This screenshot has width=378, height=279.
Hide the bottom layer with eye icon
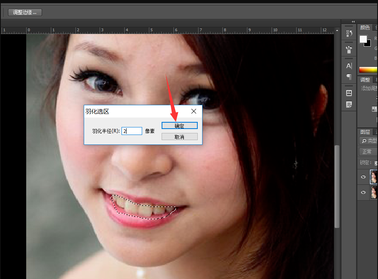[363, 192]
